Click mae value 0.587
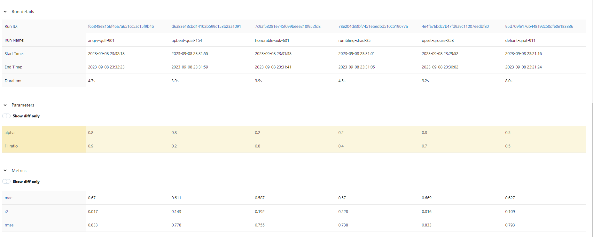Viewport: 593px width, 237px height. click(x=260, y=198)
